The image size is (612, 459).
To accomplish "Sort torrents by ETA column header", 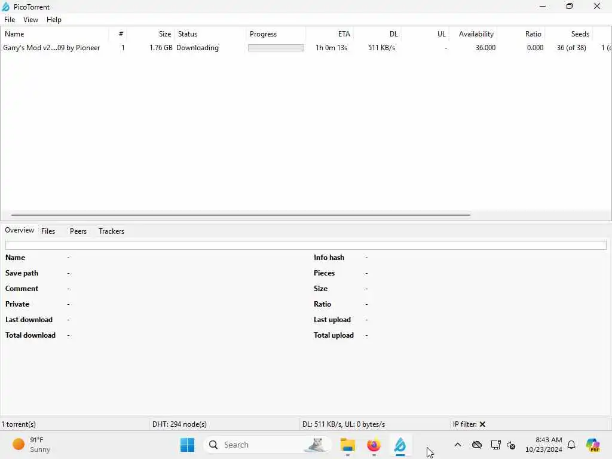I will (329, 34).
